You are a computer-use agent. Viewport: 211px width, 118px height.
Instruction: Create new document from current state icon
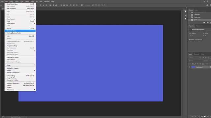coord(204,23)
